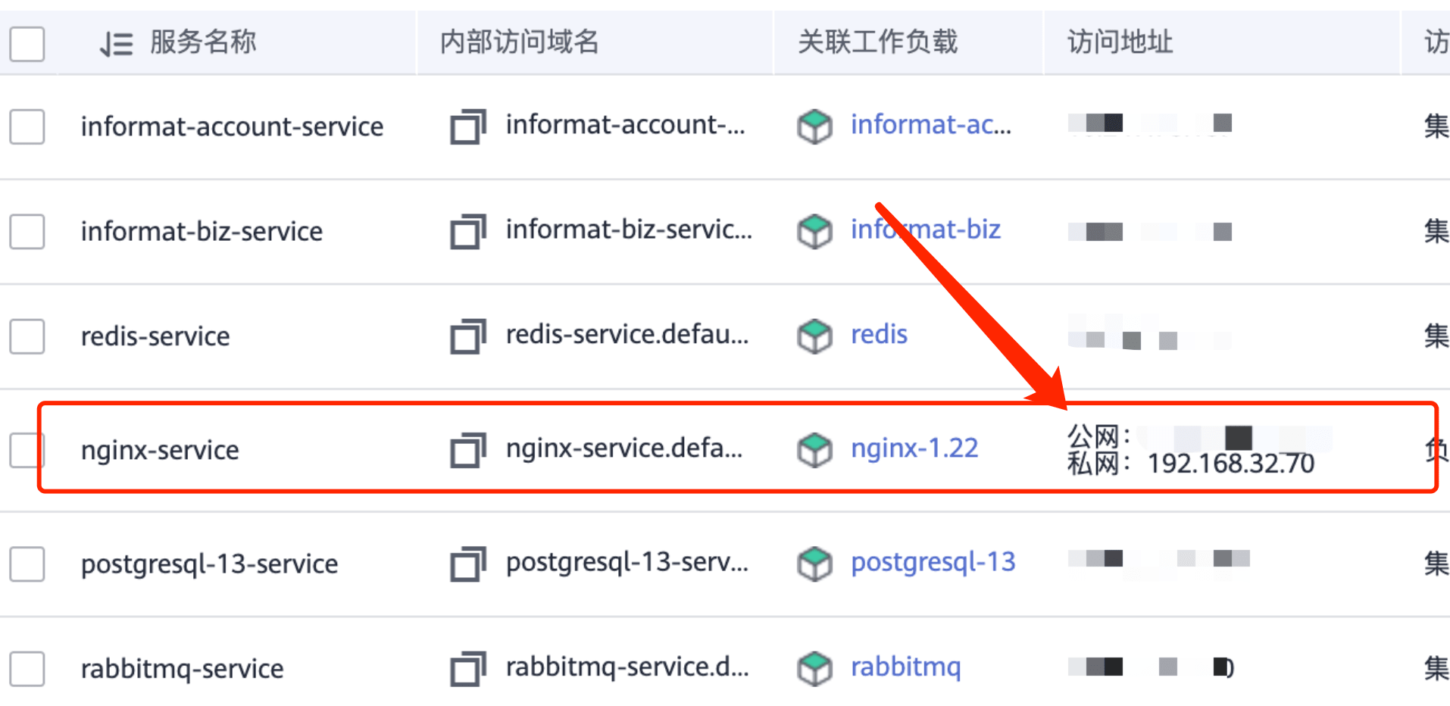Open the rabbitmq workload link

click(906, 667)
